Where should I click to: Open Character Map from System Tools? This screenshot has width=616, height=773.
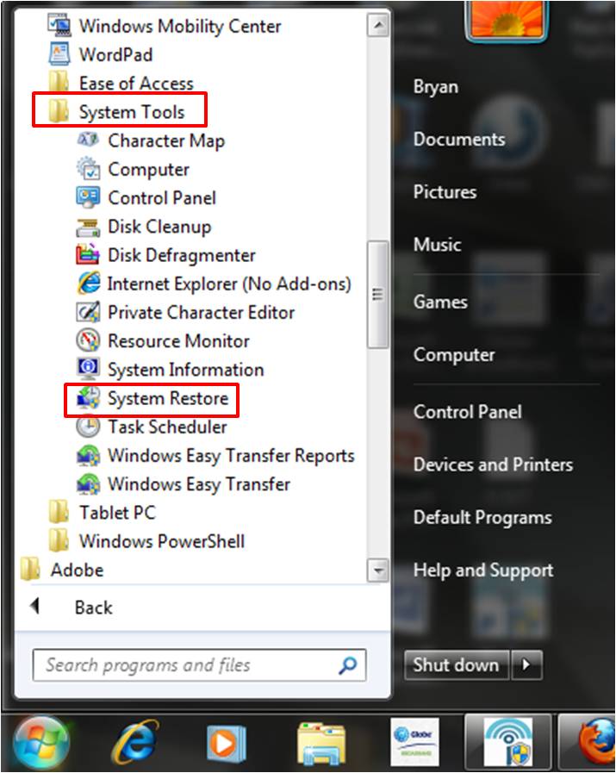pos(164,140)
